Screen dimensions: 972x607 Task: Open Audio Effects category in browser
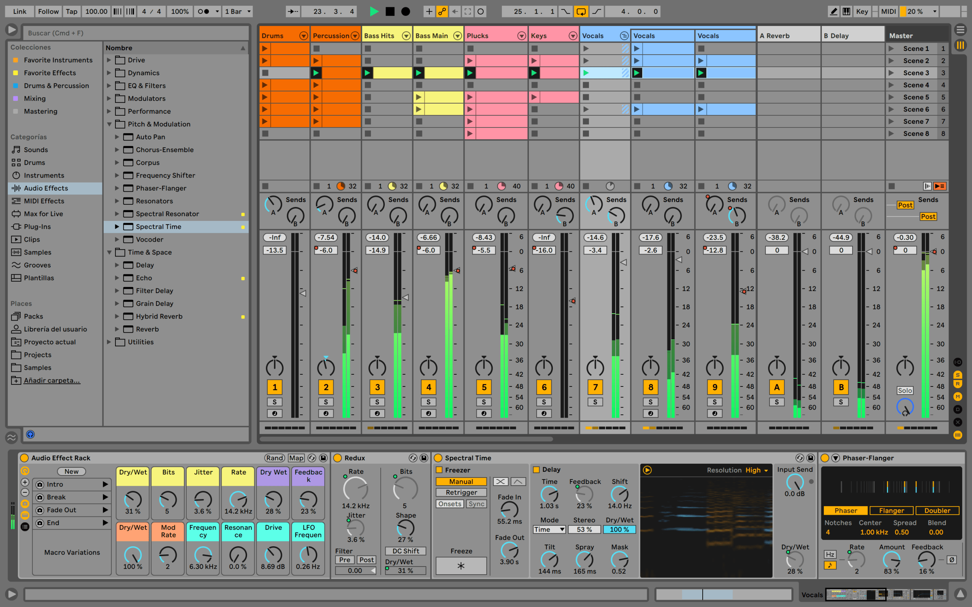46,188
